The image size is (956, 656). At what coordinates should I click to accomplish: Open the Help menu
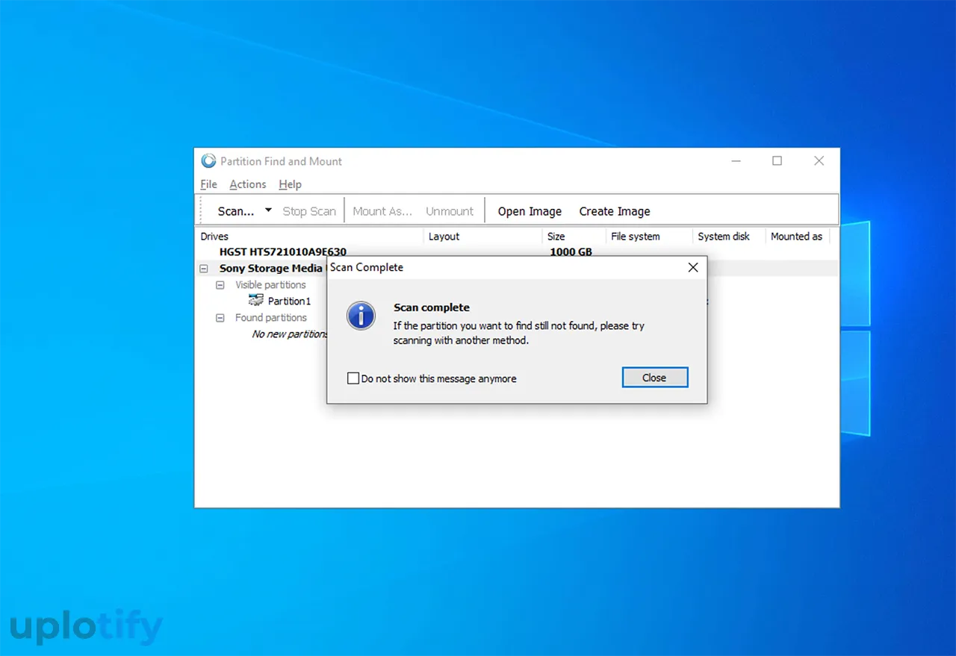[290, 184]
